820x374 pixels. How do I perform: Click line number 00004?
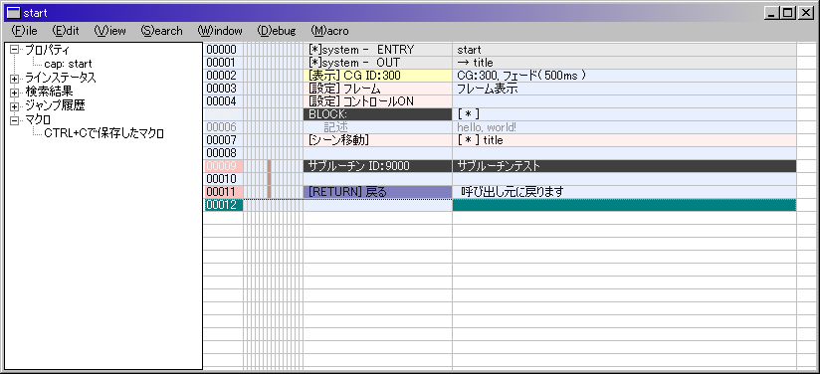[223, 101]
